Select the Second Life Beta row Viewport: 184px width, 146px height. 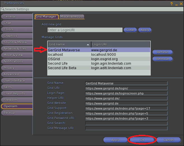[99, 68]
